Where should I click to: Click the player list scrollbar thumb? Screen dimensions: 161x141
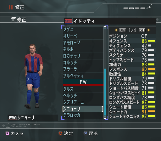tap(105, 92)
